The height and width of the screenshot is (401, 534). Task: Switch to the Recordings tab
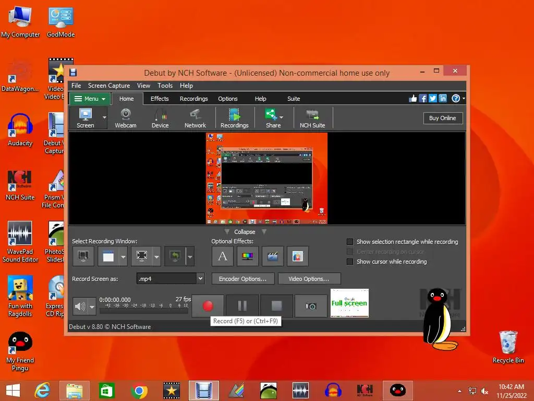coord(193,99)
